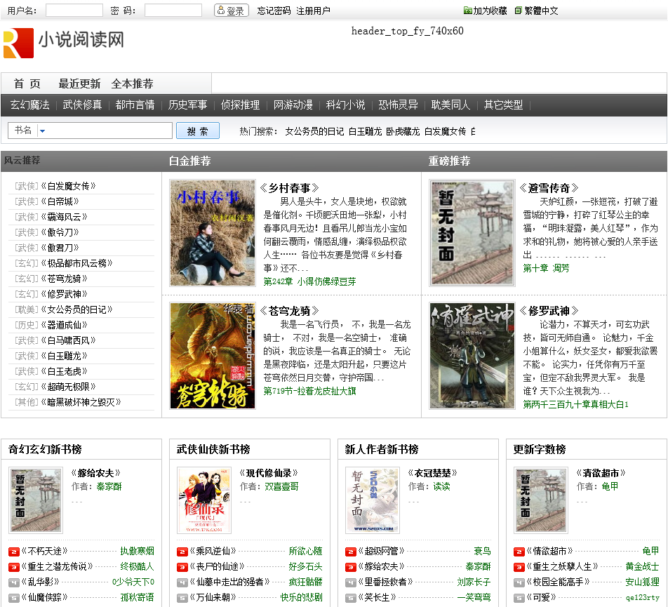Open the 衣冠楚楚 book cover
This screenshot has width=668, height=607.
click(373, 500)
